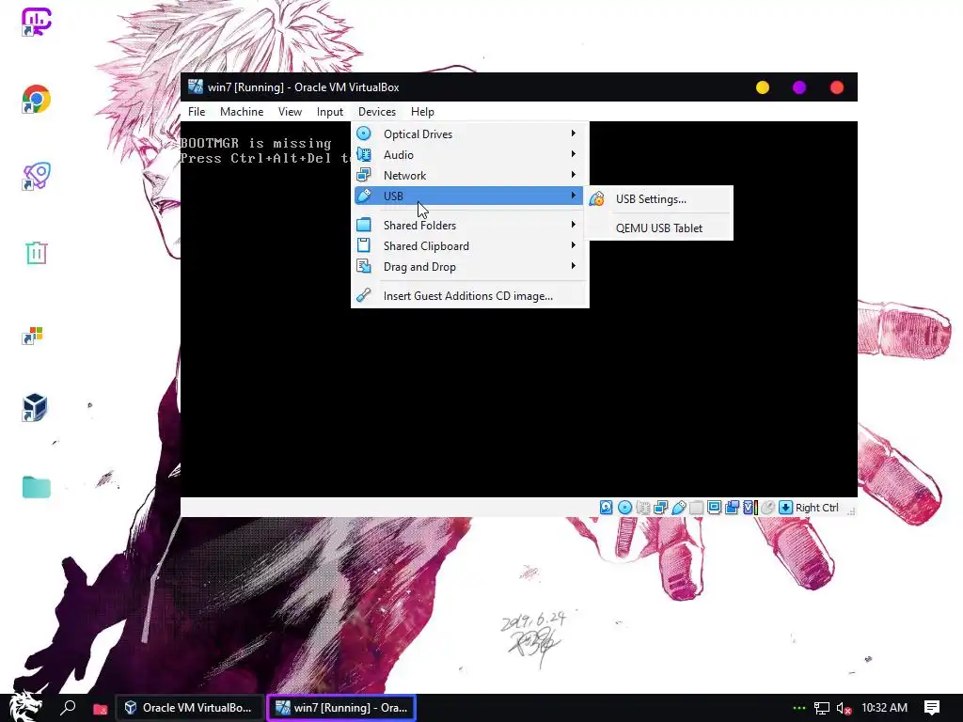Click the Network icon in Devices menu
The height and width of the screenshot is (722, 963).
click(364, 175)
